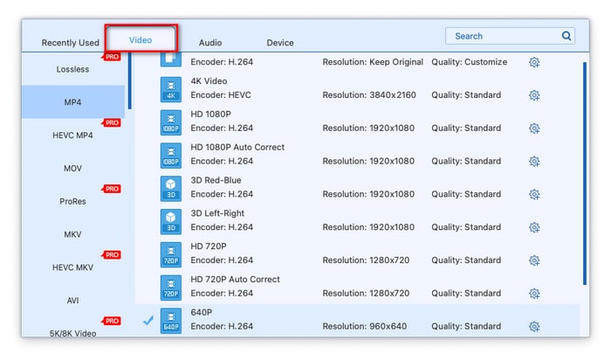This screenshot has width=611, height=361.
Task: Open the Recently Used tab
Action: [71, 43]
